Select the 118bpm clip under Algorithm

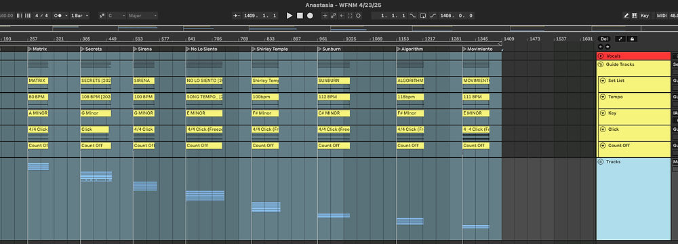(x=410, y=97)
